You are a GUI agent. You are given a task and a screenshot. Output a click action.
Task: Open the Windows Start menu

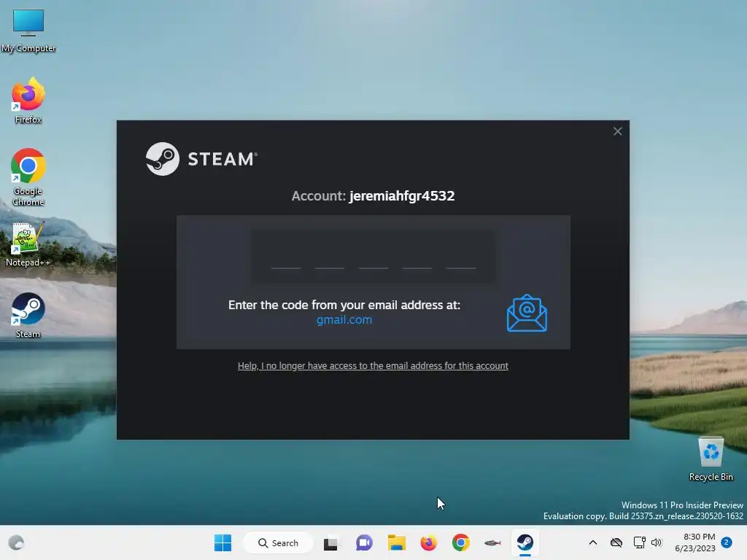pos(222,542)
